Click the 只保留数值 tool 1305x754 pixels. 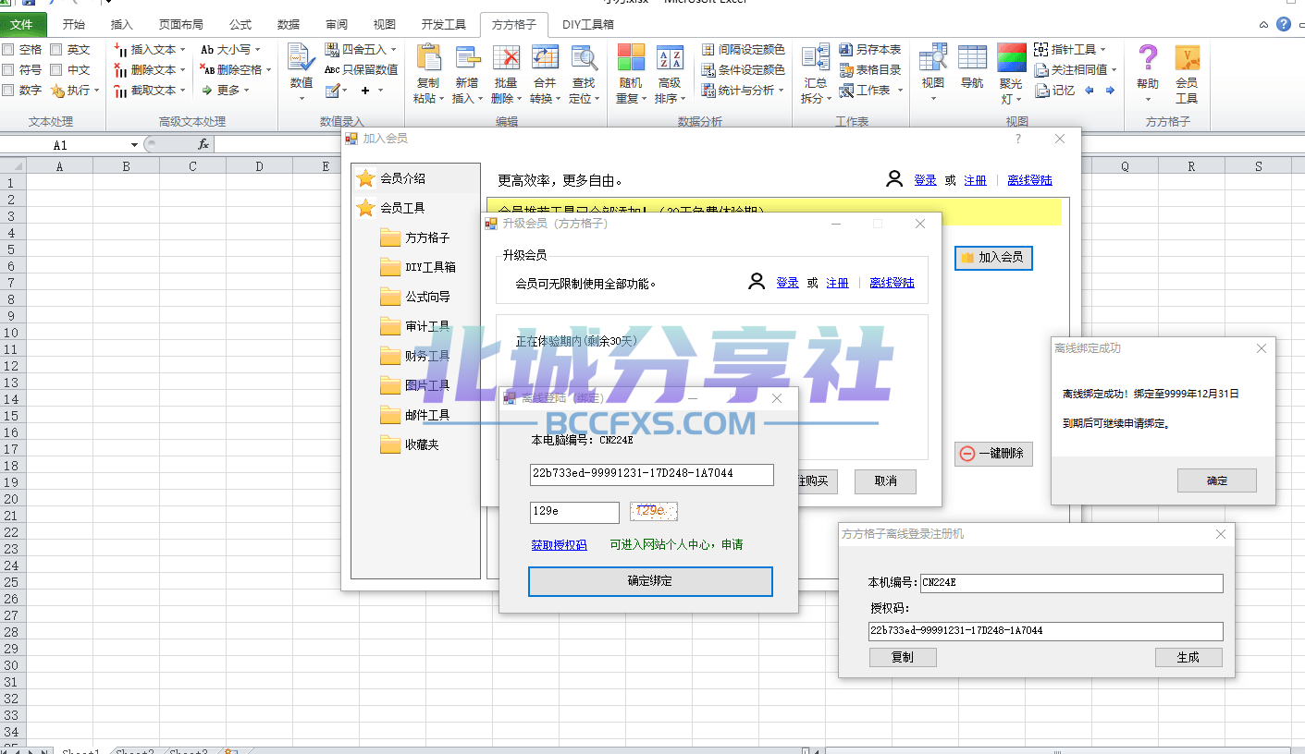(x=361, y=69)
